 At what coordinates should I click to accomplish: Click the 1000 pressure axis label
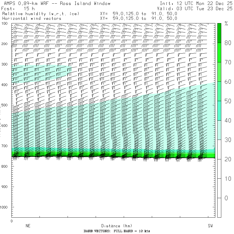(x=4, y=207)
